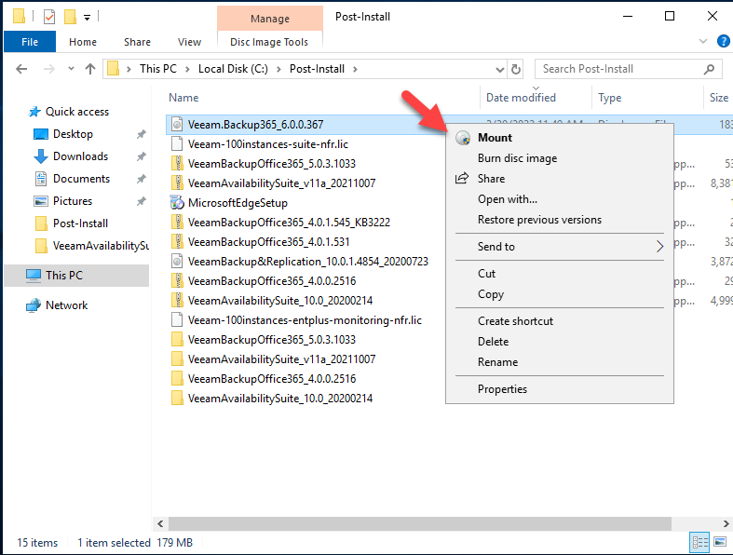Click New folder quick access toolbar icon

(70, 17)
